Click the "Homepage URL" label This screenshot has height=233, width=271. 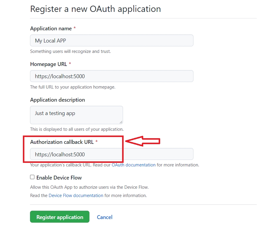(x=48, y=64)
